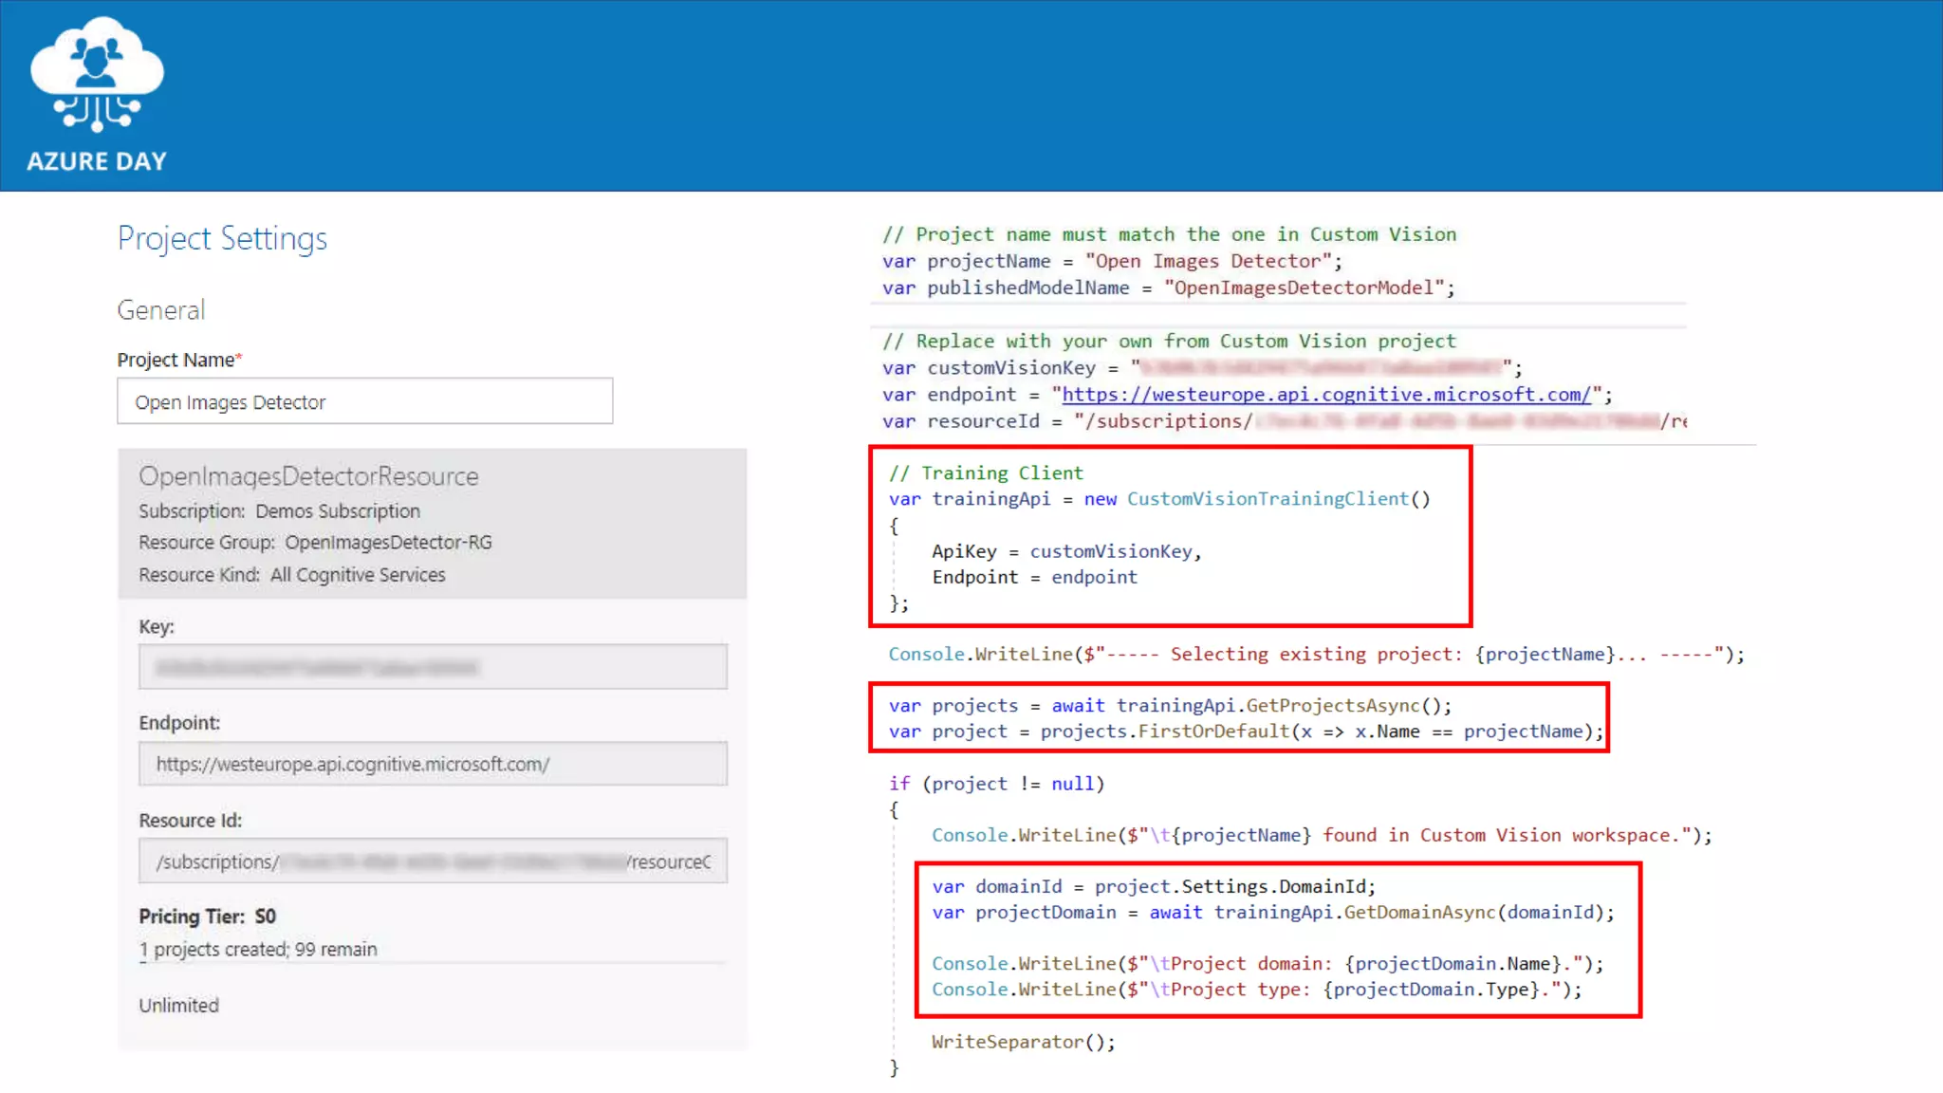Viewport: 1943px width, 1093px height.
Task: Click CustomVisionTrainingClient in the code
Action: pyautogui.click(x=1268, y=499)
